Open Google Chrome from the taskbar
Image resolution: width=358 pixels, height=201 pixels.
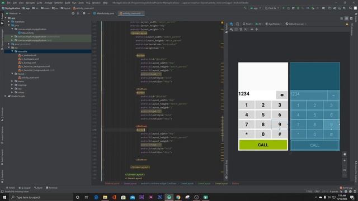point(178,197)
